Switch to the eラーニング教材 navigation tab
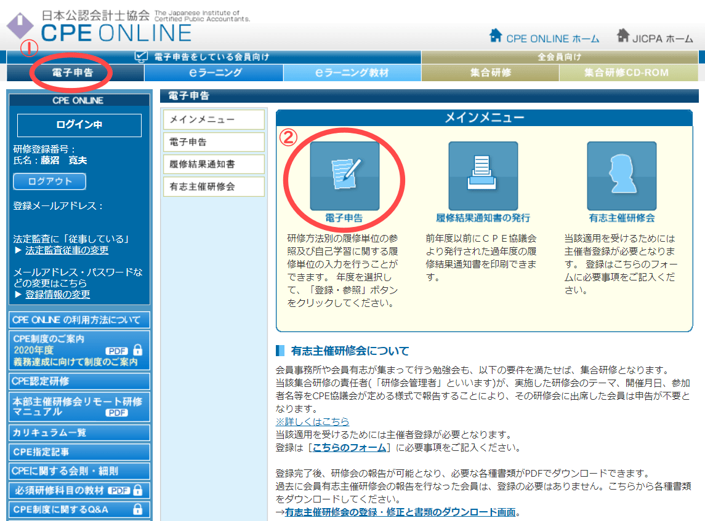 point(352,73)
